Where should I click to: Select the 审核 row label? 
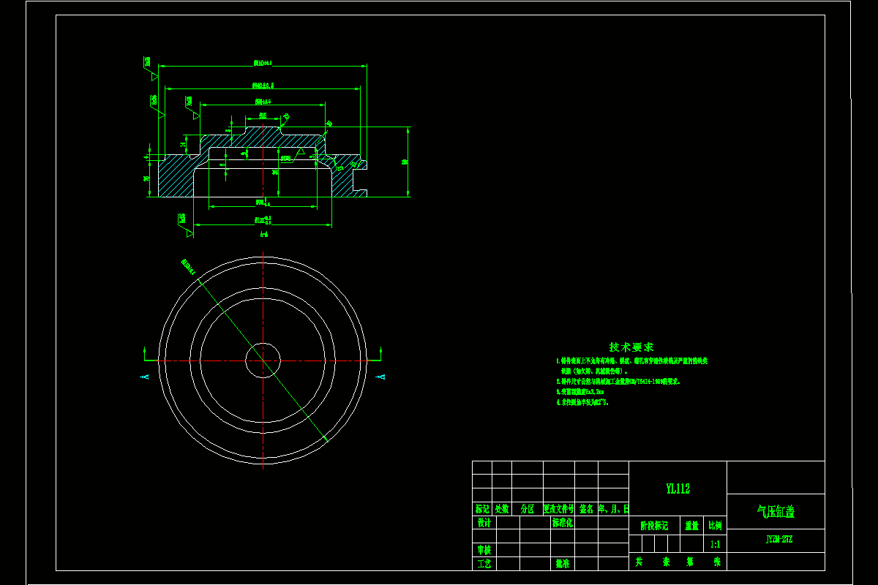click(x=484, y=549)
